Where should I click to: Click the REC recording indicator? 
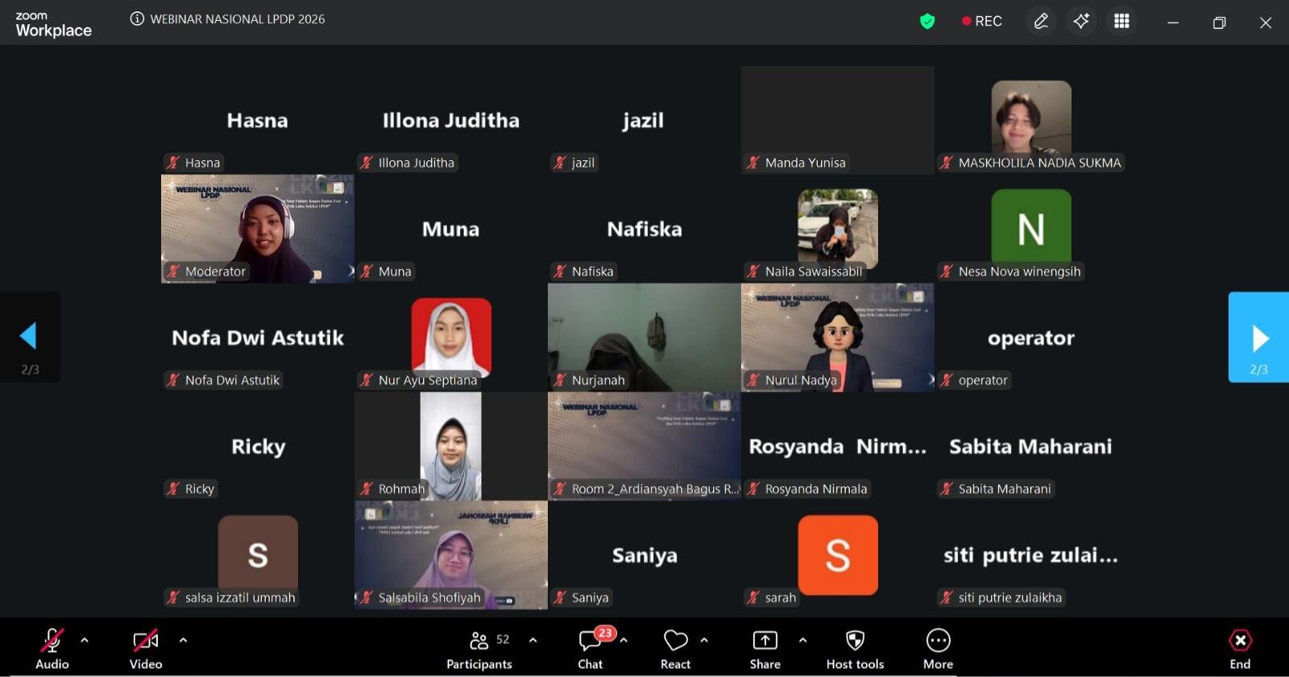click(982, 21)
